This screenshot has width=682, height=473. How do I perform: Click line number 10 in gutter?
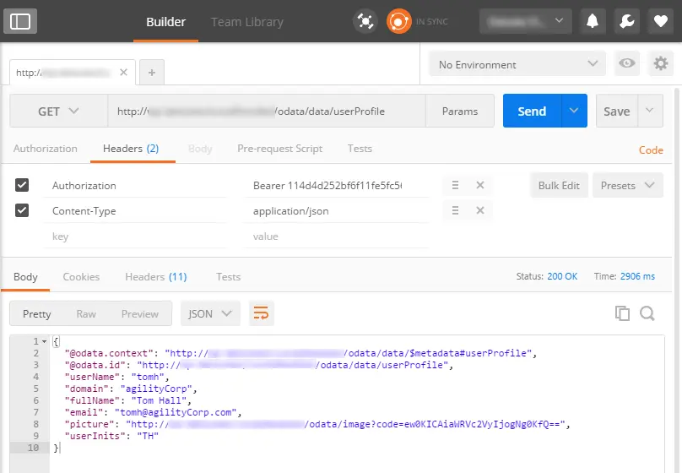pyautogui.click(x=33, y=448)
